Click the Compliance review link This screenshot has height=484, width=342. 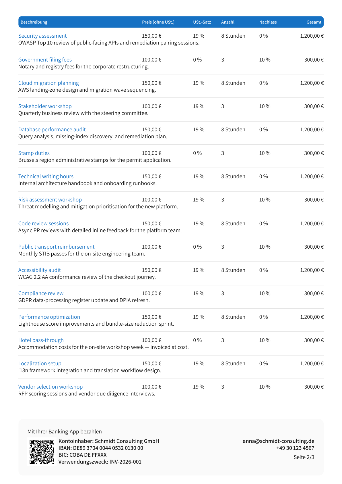pos(41,293)
